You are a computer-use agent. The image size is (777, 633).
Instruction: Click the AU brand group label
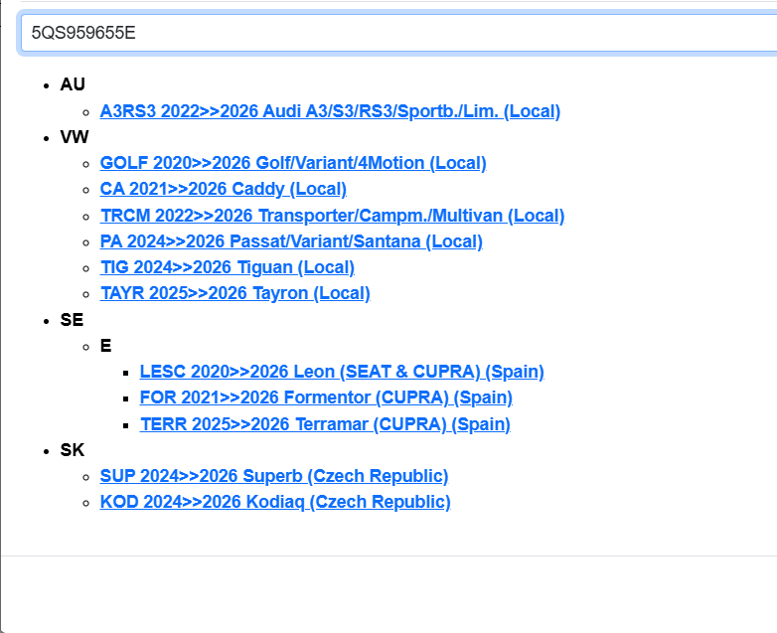point(73,84)
